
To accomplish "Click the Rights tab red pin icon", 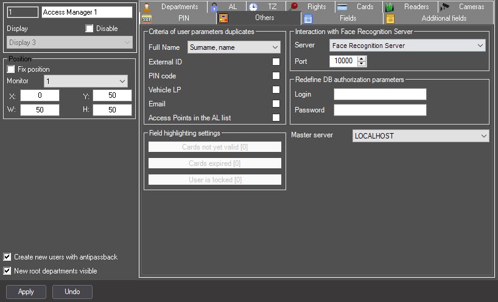I will click(x=294, y=7).
